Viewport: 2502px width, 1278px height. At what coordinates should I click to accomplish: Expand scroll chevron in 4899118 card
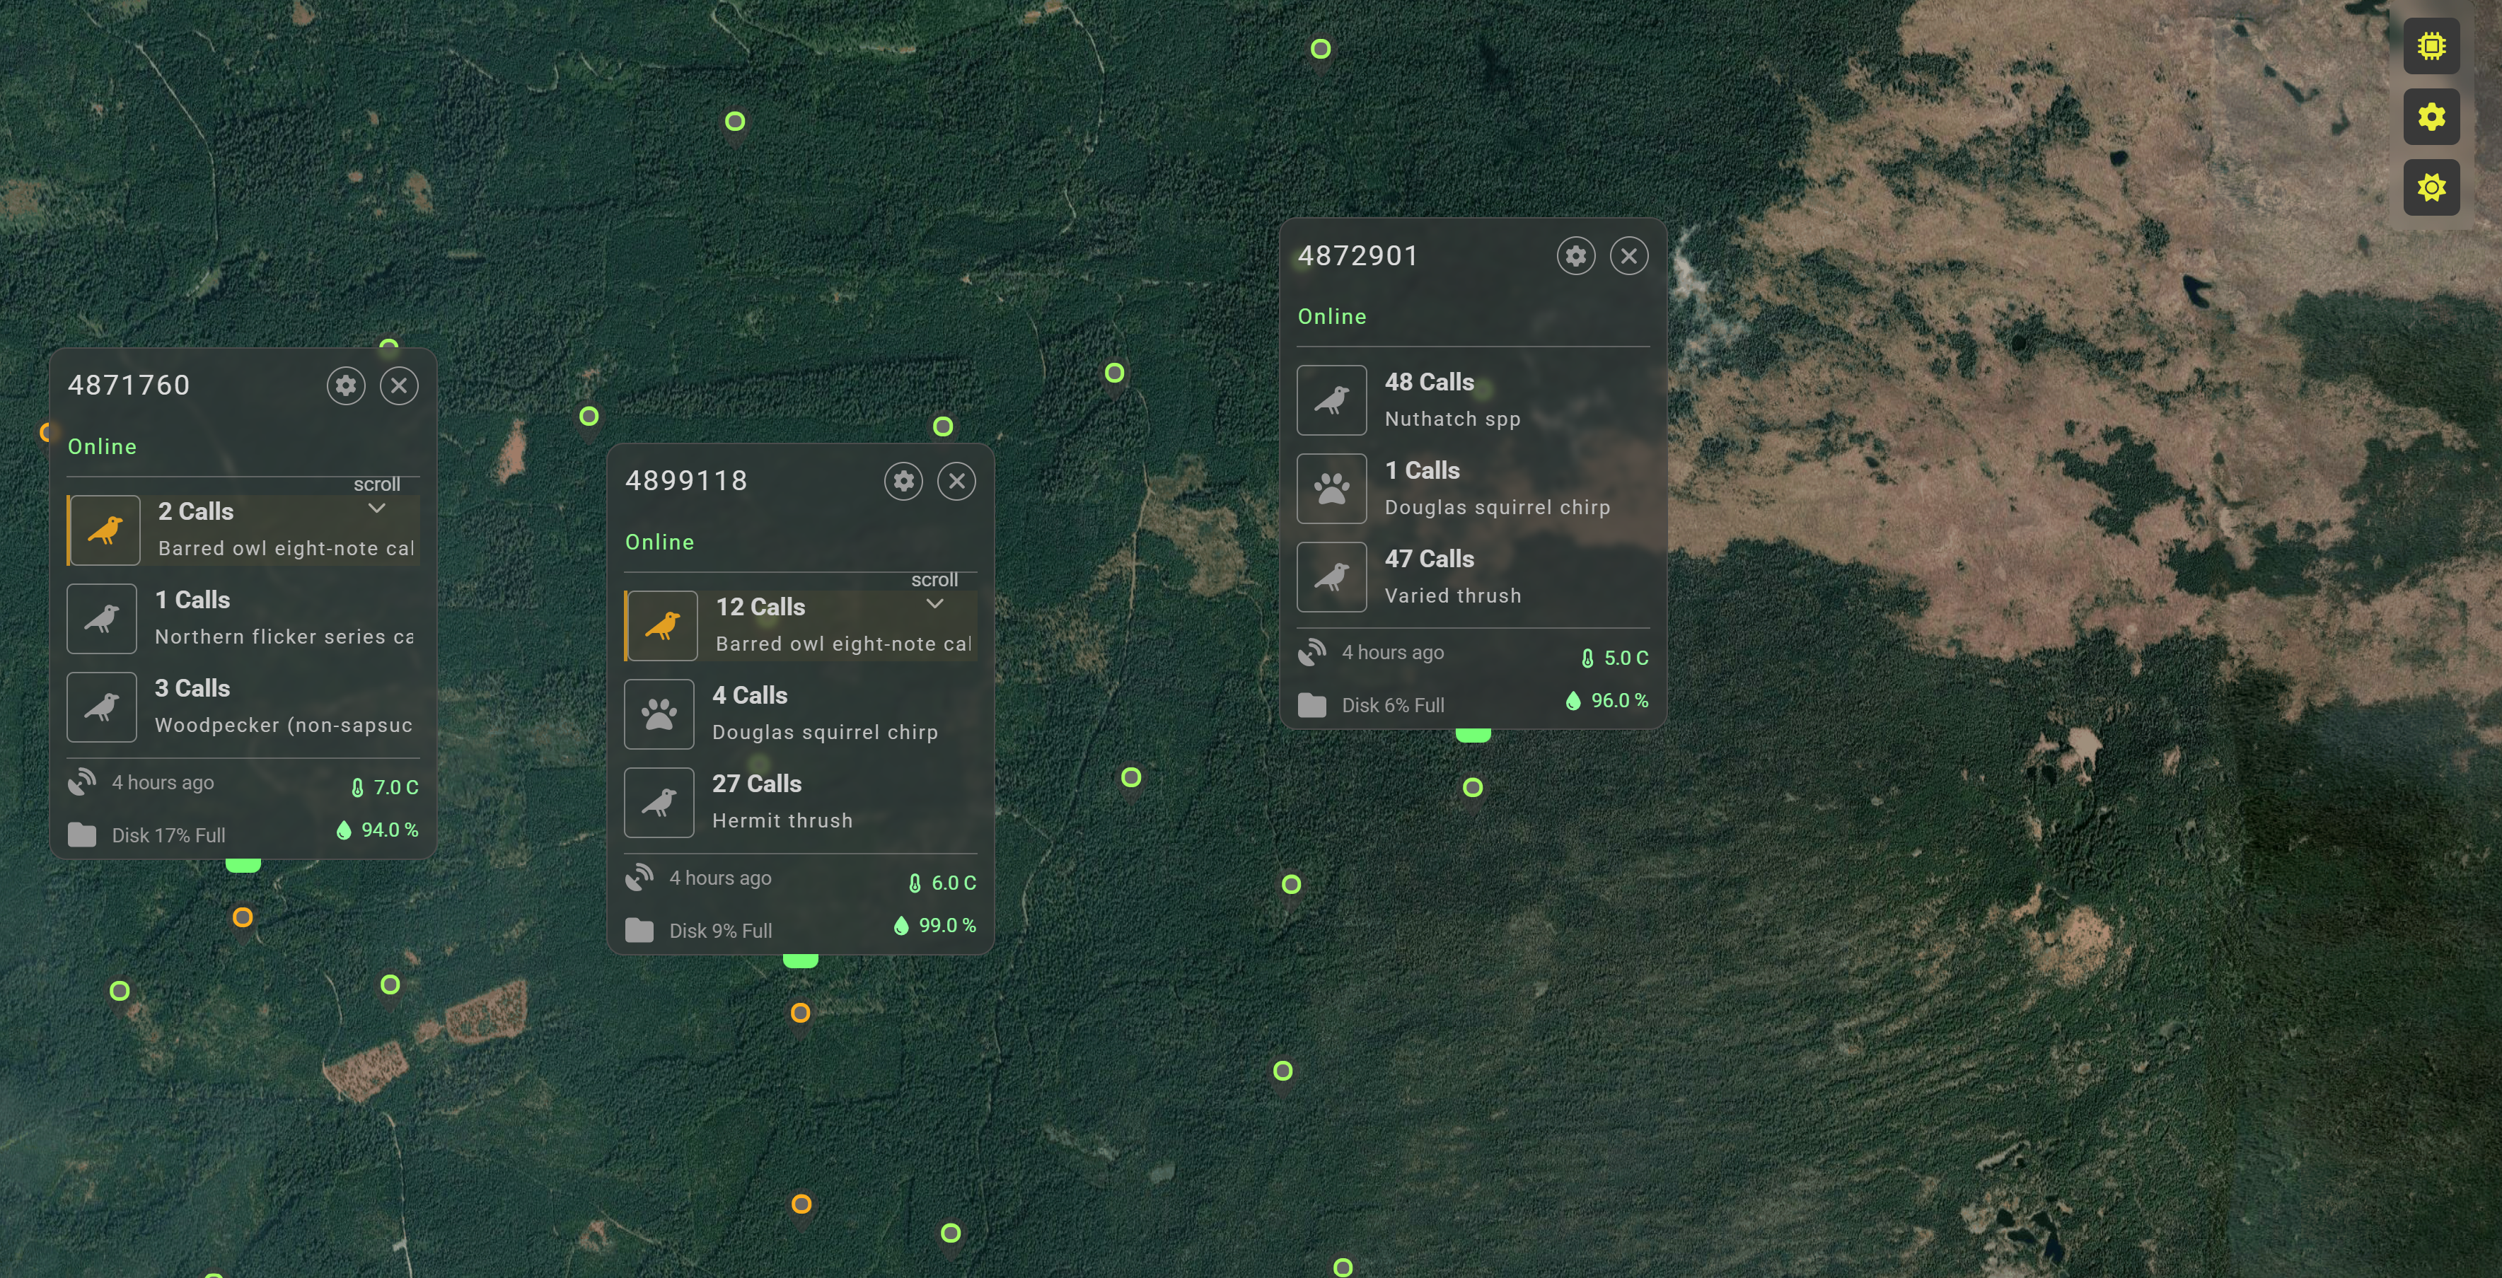point(934,603)
